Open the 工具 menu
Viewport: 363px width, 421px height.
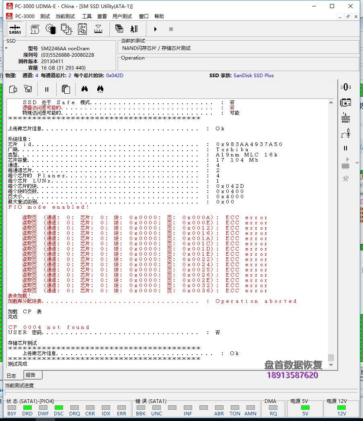click(87, 16)
